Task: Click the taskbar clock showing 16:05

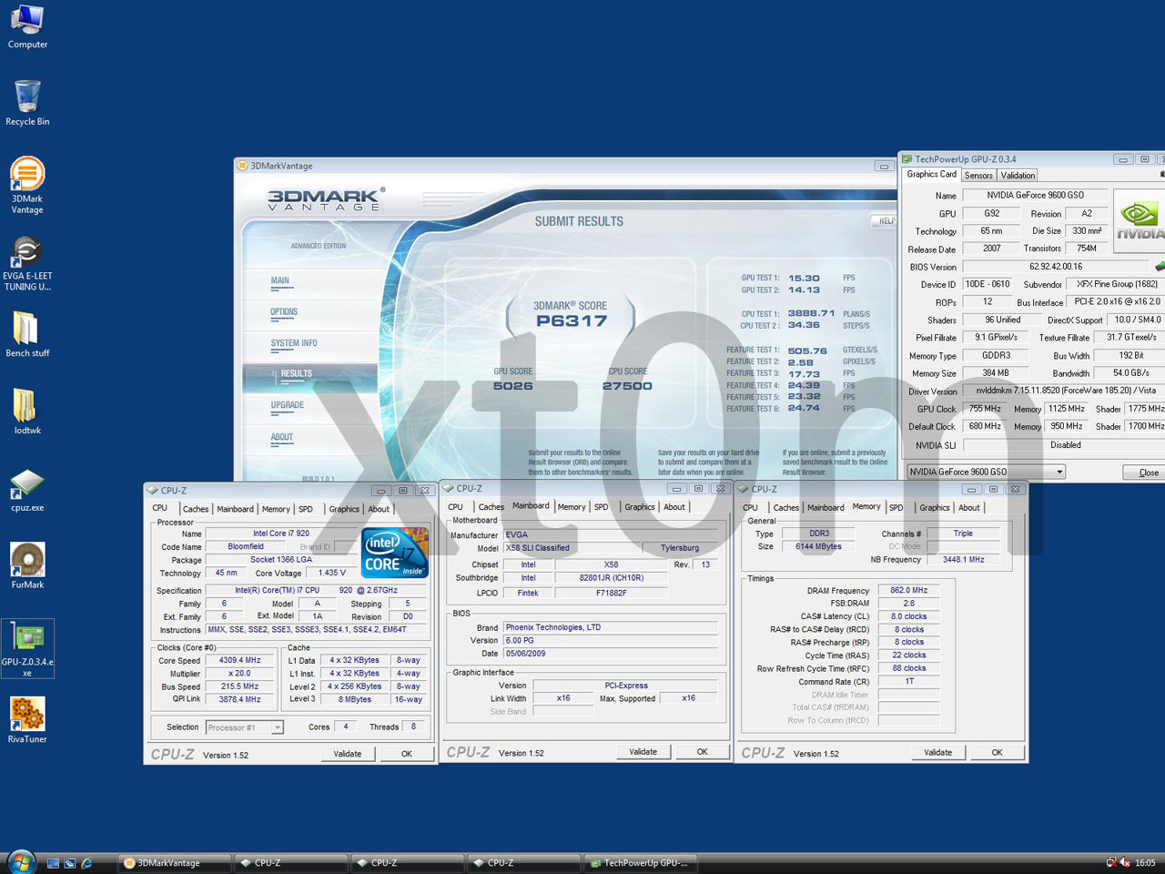Action: click(1145, 862)
